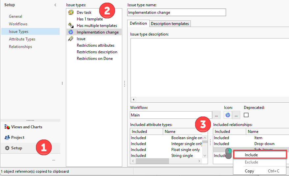
Task: Select the Float single only attribute row
Action: pyautogui.click(x=166, y=150)
